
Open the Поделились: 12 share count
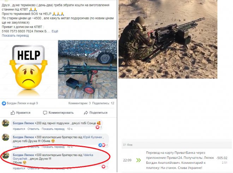click(x=103, y=103)
